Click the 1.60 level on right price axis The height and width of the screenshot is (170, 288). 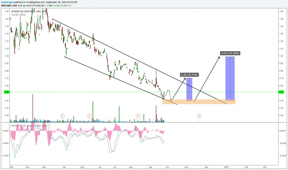click(281, 11)
